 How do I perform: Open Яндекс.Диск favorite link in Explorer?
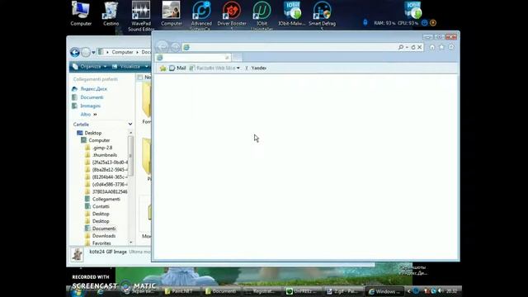(93, 89)
